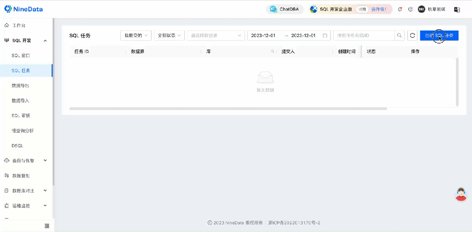
Task: Click the table's horizontal scrollbar
Action: pos(228,108)
